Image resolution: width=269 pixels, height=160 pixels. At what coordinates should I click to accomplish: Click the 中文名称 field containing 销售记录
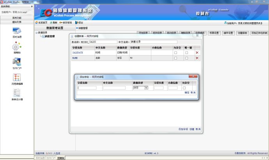pyautogui.click(x=154, y=42)
